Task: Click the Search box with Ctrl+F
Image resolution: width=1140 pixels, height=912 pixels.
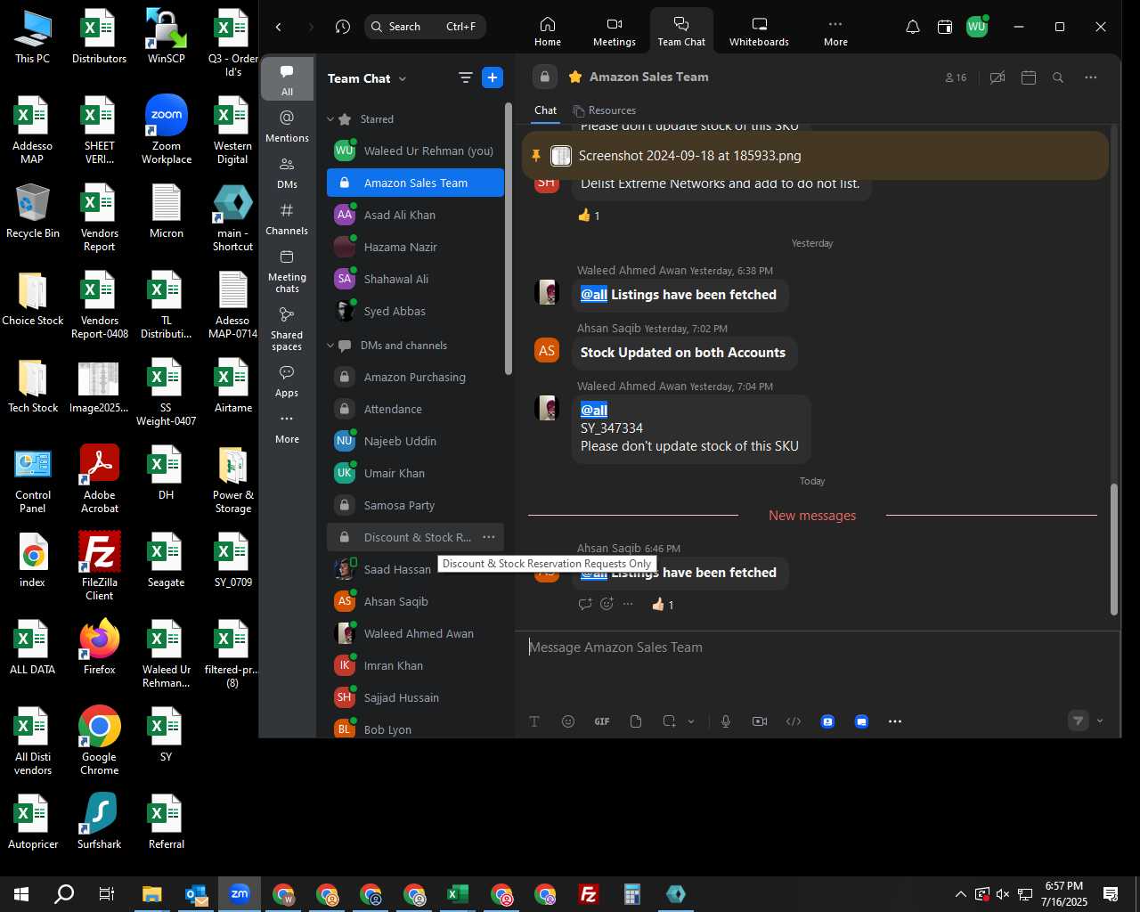Action: pyautogui.click(x=425, y=27)
